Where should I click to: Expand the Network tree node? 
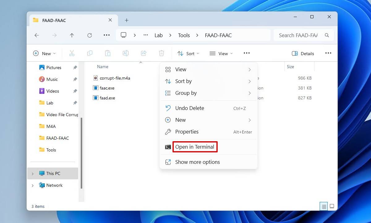pyautogui.click(x=33, y=186)
